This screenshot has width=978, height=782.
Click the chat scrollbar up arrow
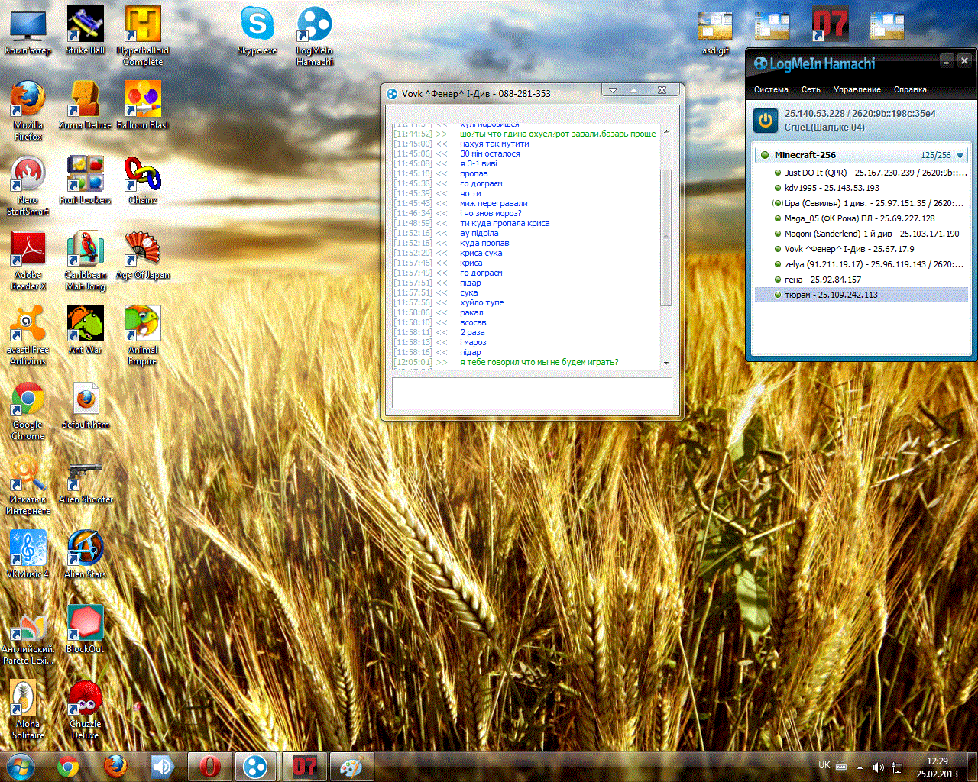pos(665,131)
